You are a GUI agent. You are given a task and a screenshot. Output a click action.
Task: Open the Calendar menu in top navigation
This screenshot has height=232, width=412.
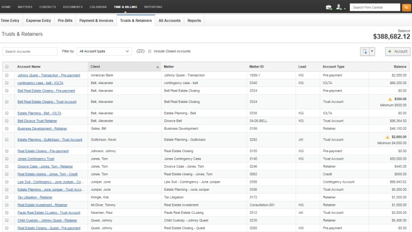point(98,6)
